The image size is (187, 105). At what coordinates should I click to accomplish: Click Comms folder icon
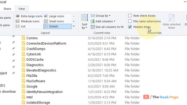(23, 38)
